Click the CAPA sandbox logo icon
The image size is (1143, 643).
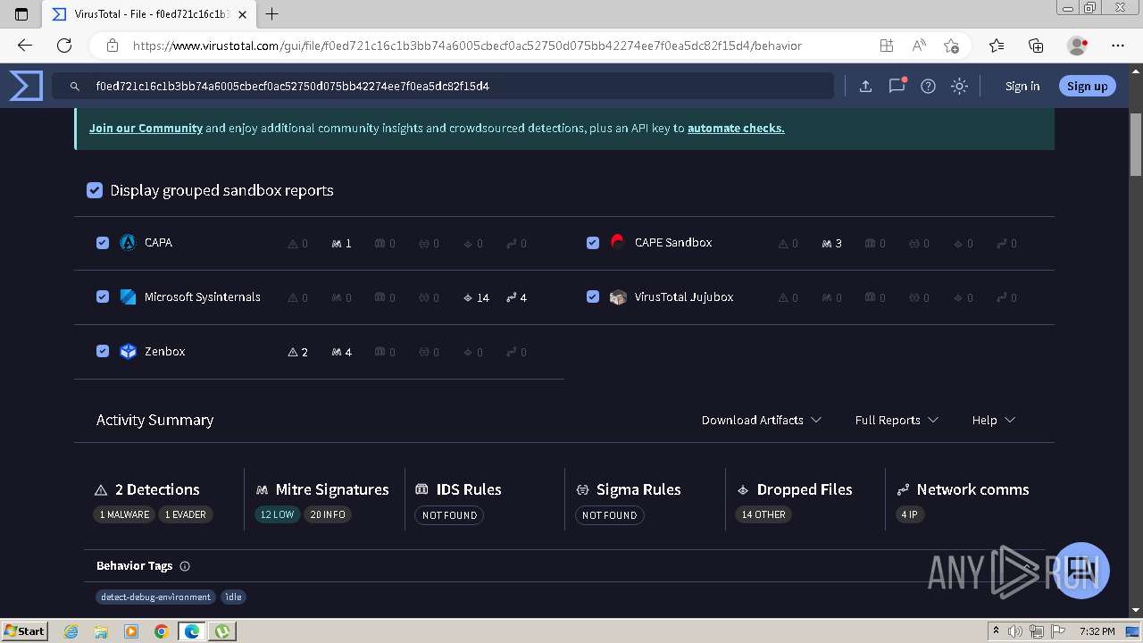click(128, 242)
